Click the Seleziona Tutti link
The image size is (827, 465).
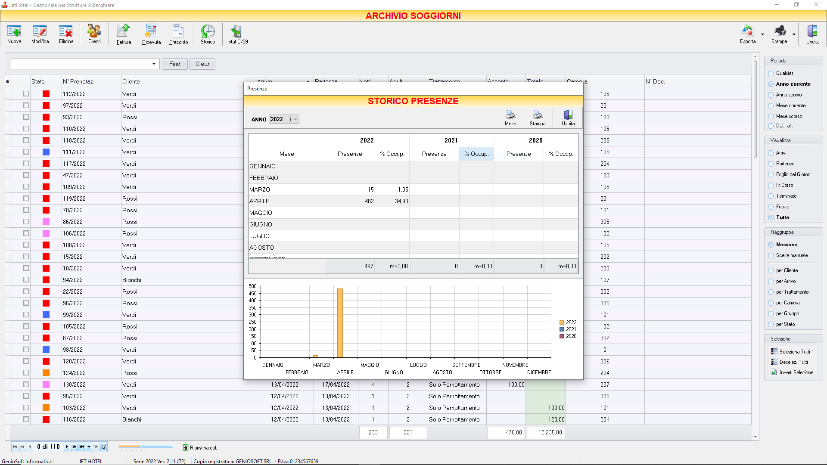point(794,352)
